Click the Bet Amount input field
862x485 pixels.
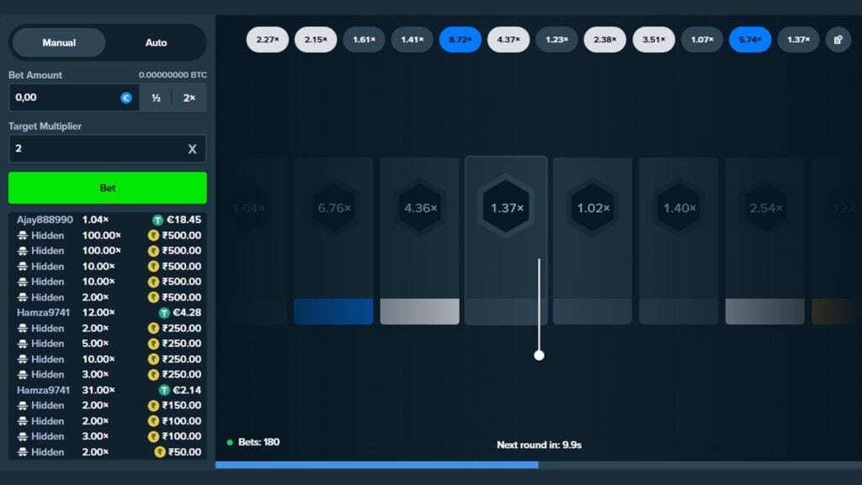click(63, 98)
